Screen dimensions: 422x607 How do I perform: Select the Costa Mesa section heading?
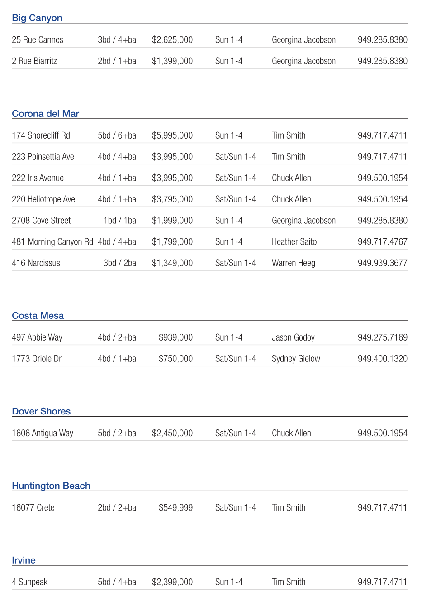coord(38,316)
